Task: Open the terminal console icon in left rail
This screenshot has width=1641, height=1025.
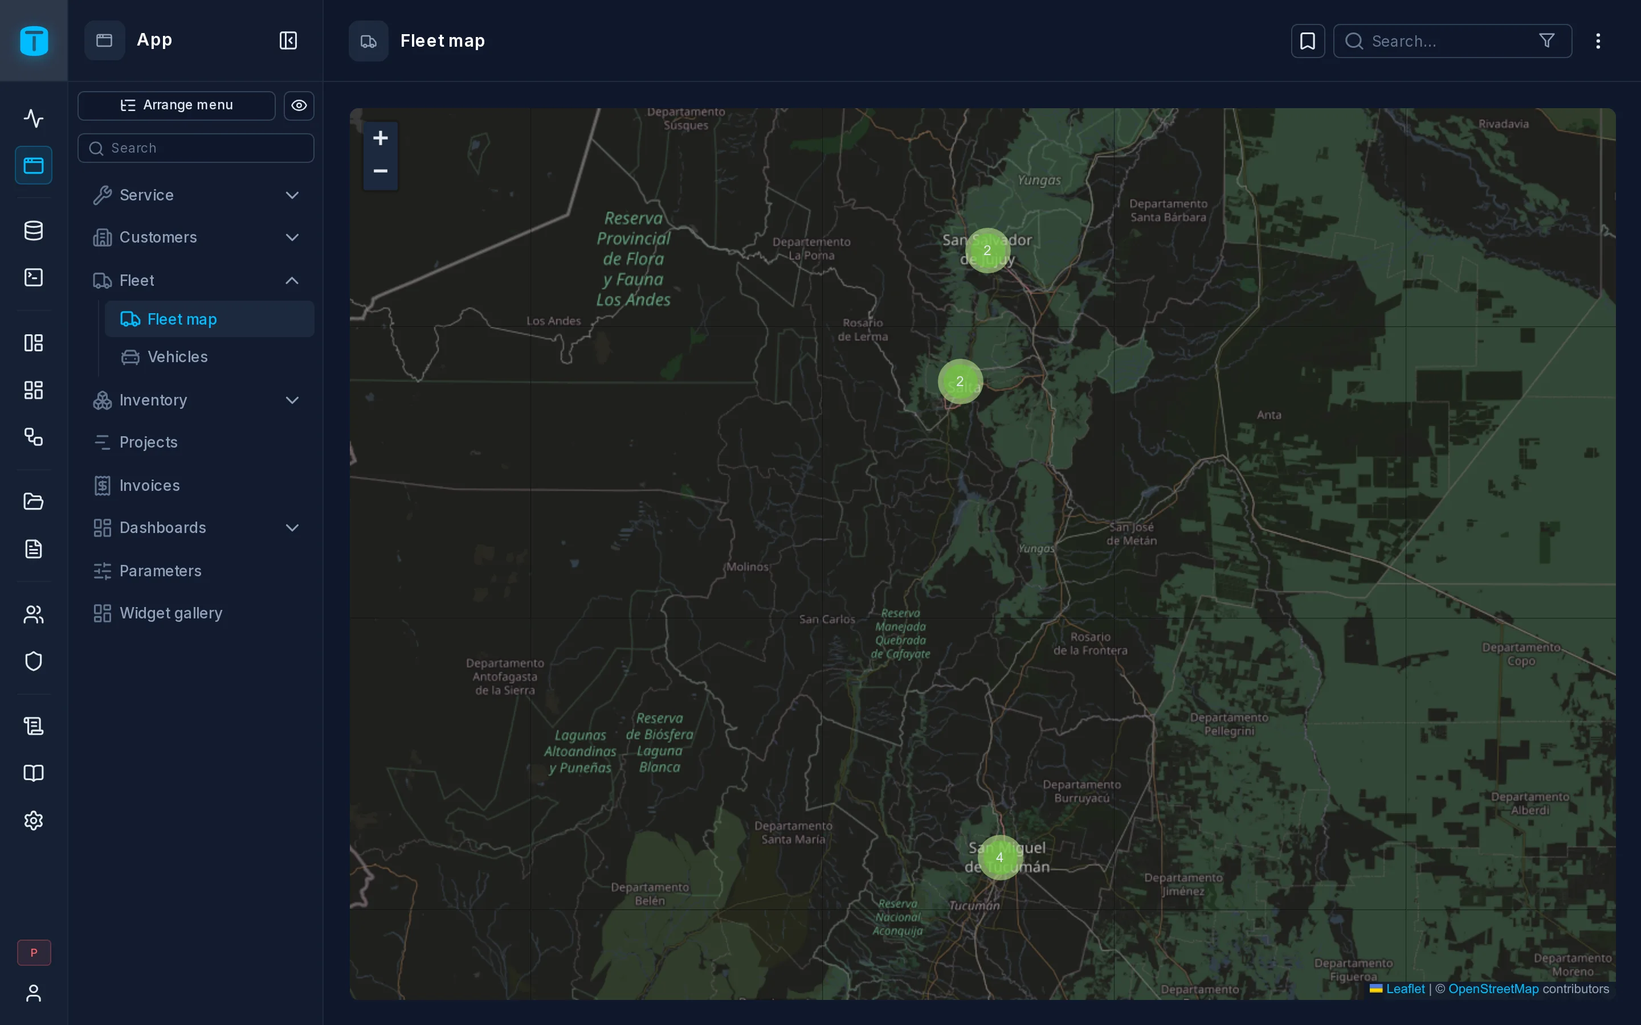Action: point(33,277)
